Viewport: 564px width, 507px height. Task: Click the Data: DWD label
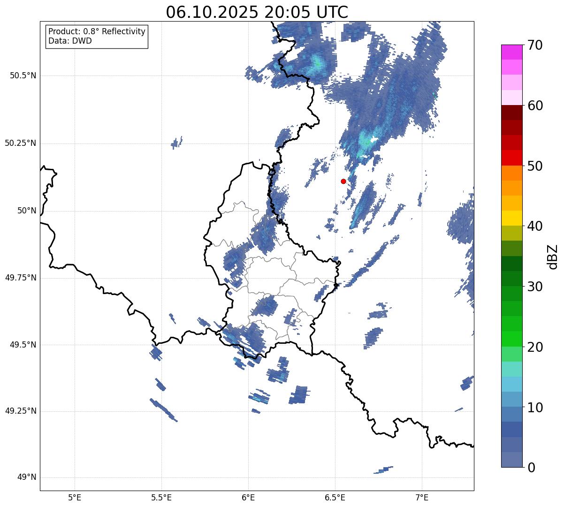click(70, 41)
